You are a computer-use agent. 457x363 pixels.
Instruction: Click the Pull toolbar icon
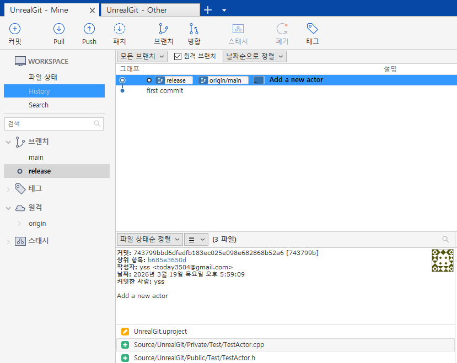(x=59, y=34)
